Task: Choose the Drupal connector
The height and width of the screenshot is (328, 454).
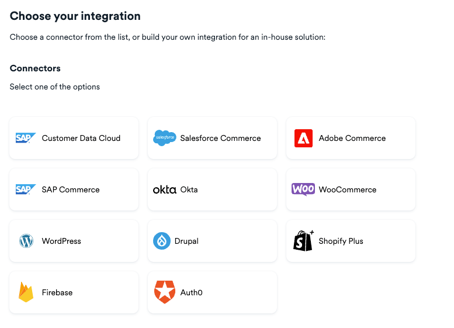Action: pos(212,241)
